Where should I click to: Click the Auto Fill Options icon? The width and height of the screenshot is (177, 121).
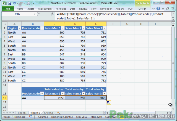109,102
